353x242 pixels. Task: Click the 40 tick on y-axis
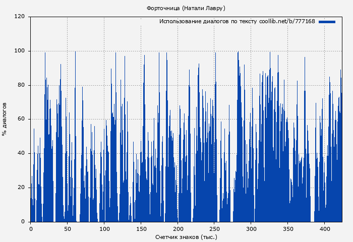[x=21, y=153]
